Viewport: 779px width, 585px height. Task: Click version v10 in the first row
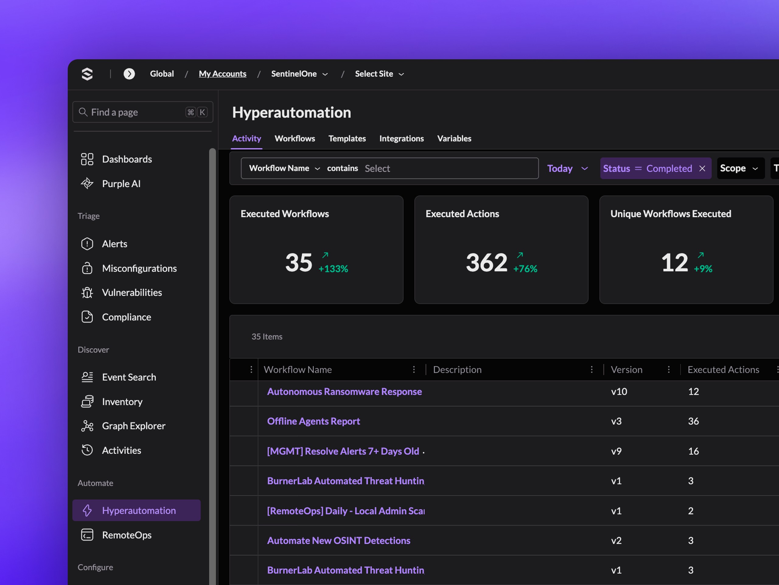619,392
